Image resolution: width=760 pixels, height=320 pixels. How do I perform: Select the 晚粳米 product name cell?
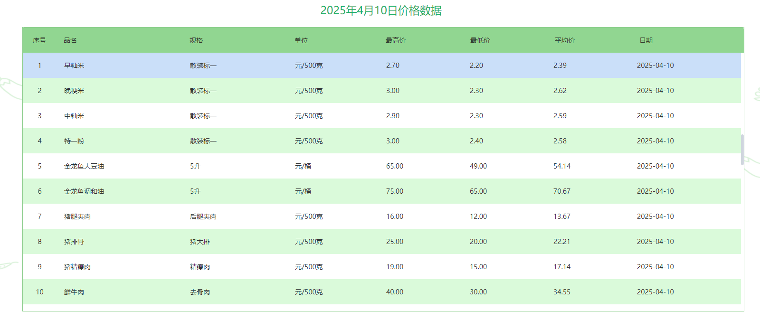pos(74,91)
